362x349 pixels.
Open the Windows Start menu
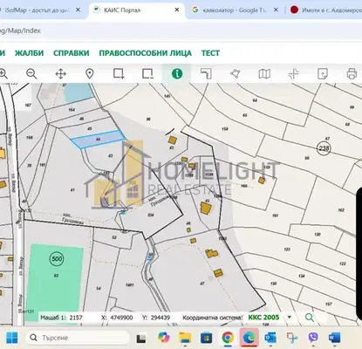pyautogui.click(x=12, y=338)
